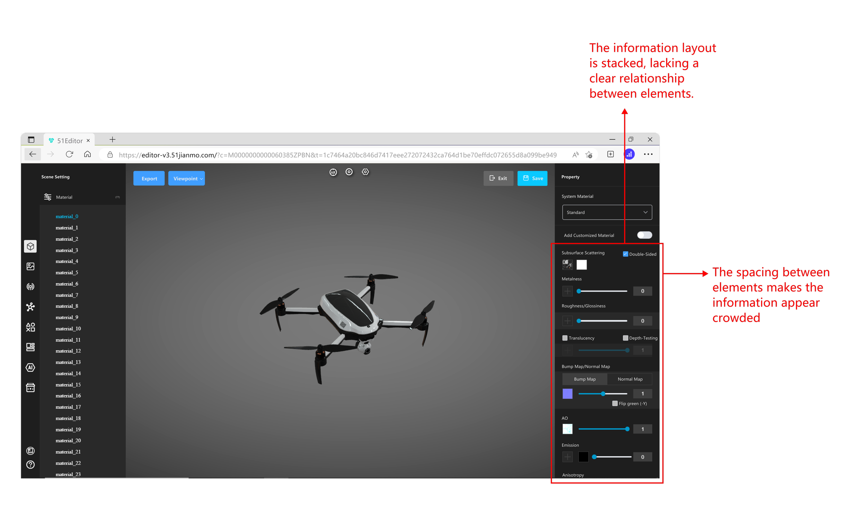The width and height of the screenshot is (866, 516).
Task: Click the Export button
Action: point(149,178)
